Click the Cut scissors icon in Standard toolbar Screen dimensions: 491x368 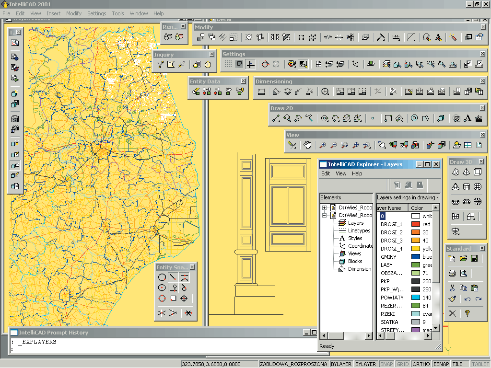click(452, 288)
